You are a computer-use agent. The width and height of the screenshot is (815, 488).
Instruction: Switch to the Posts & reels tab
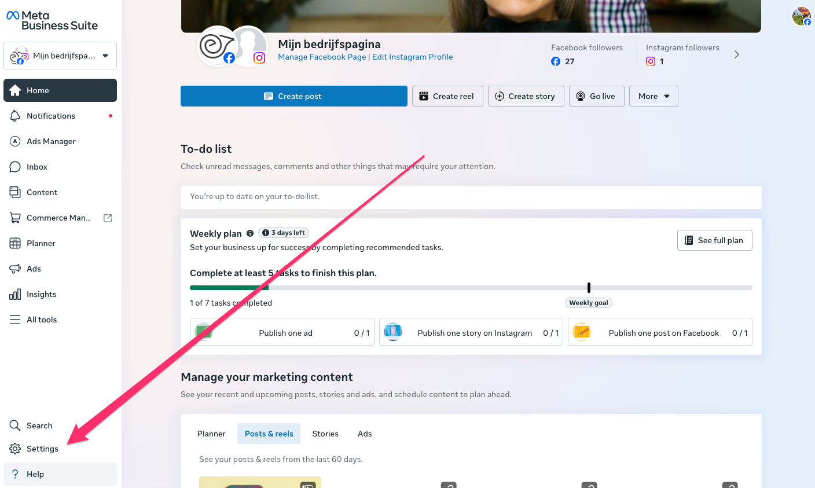269,434
